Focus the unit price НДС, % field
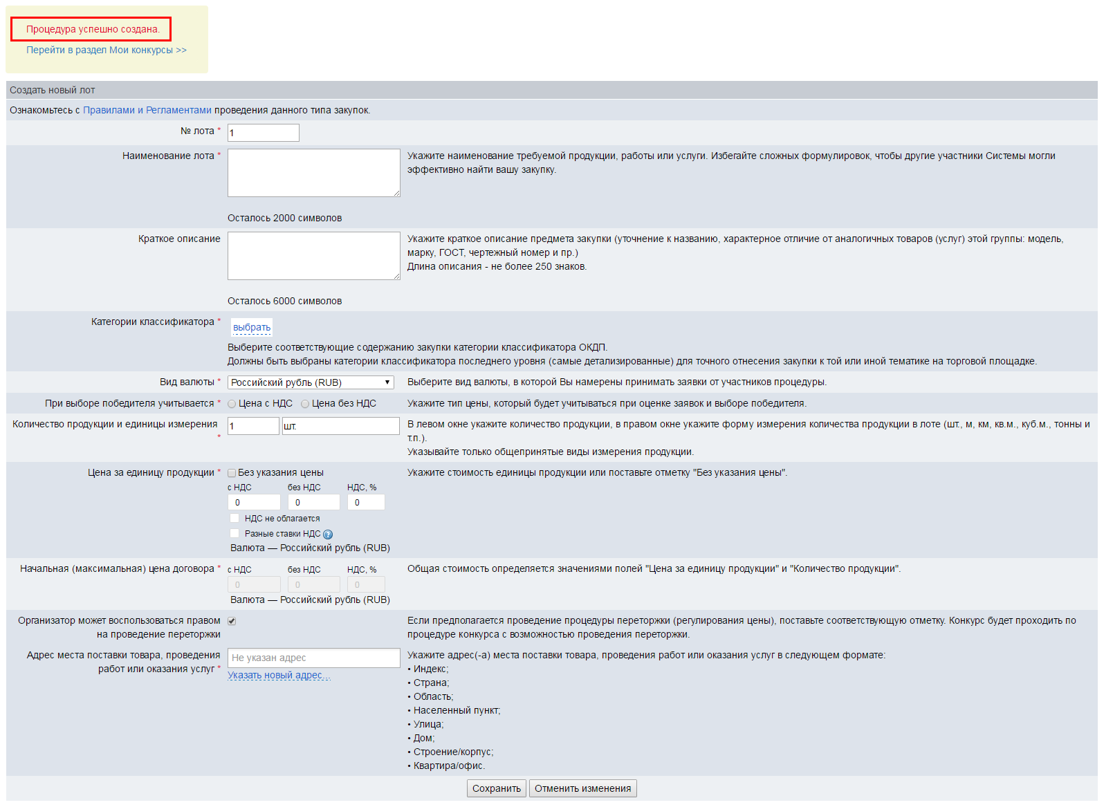Screen dimensions: 1104x807 point(366,502)
